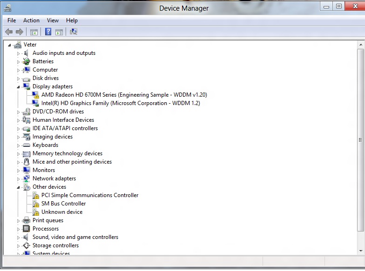Select the Veter computer name
365x271 pixels.
pos(30,45)
